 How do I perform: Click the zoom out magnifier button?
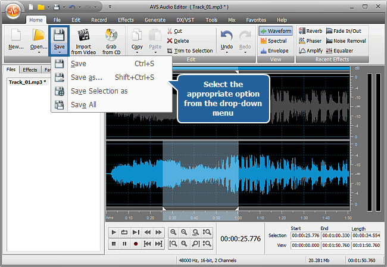point(184,232)
